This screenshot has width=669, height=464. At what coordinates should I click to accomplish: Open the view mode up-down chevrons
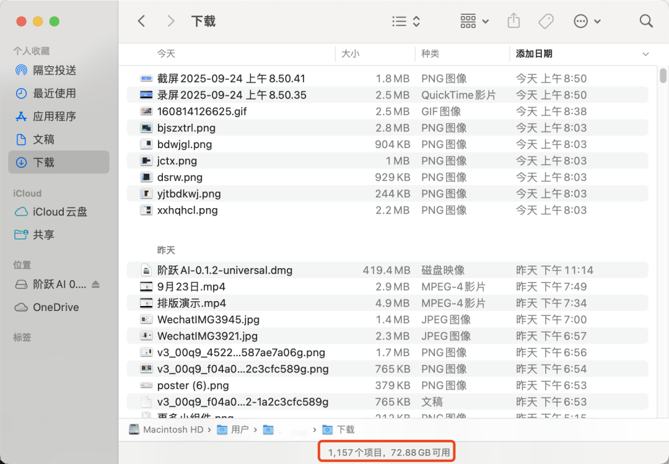pos(416,21)
